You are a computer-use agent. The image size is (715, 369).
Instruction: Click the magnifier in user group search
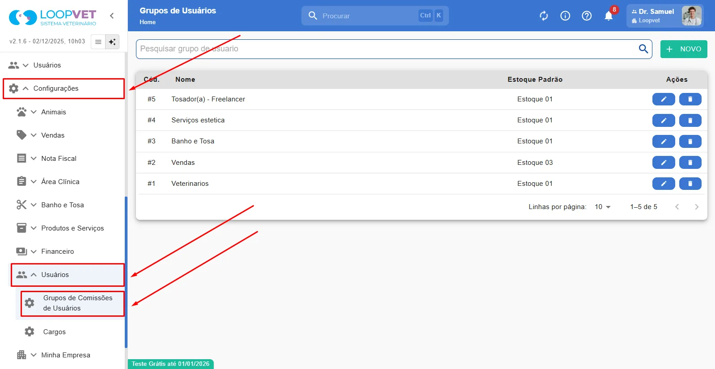[x=643, y=49]
